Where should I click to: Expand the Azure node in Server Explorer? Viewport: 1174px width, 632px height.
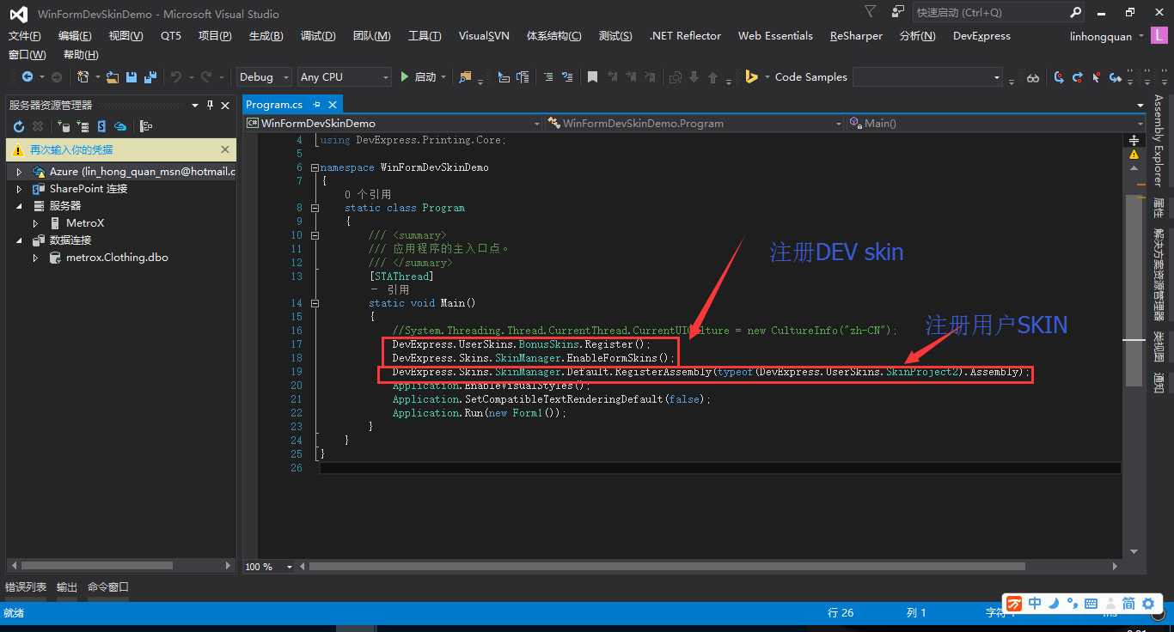[19, 172]
